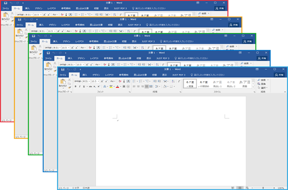
Task: Click the center alignment paragraph icon
Action: (138, 86)
